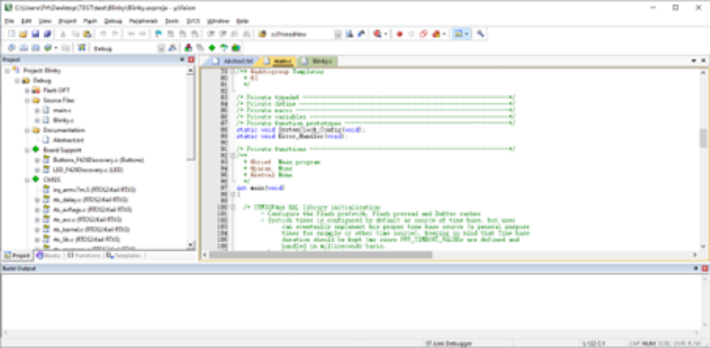Switch to the Abstract.txt editor tab

click(x=236, y=62)
